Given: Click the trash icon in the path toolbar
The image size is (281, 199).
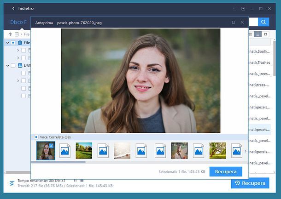Looking at the screenshot, I should pos(17,34).
